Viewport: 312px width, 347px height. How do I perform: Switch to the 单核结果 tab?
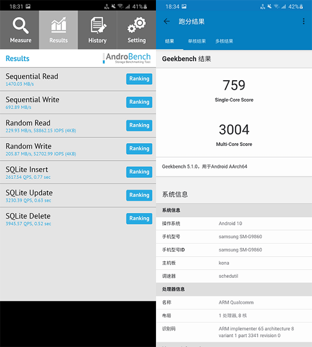click(197, 41)
